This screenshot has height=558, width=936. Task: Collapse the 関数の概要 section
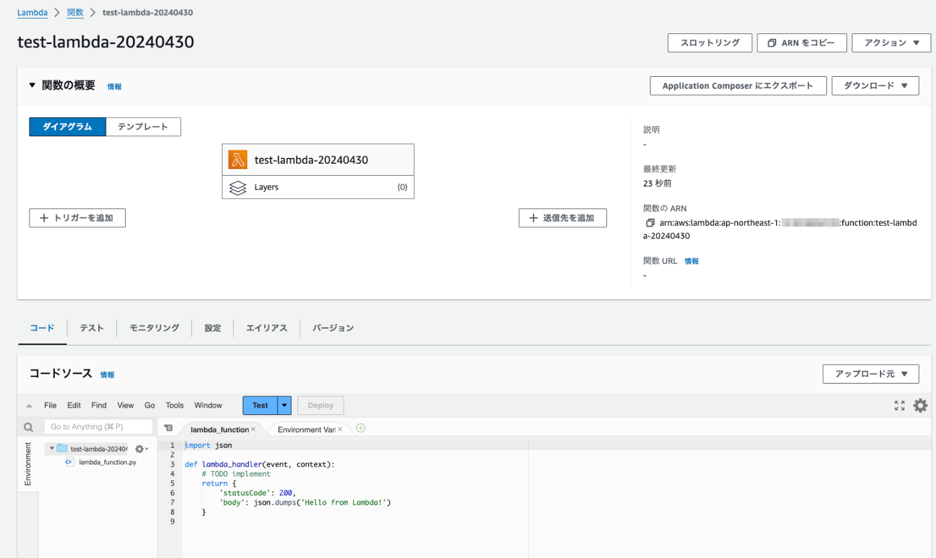pos(32,86)
